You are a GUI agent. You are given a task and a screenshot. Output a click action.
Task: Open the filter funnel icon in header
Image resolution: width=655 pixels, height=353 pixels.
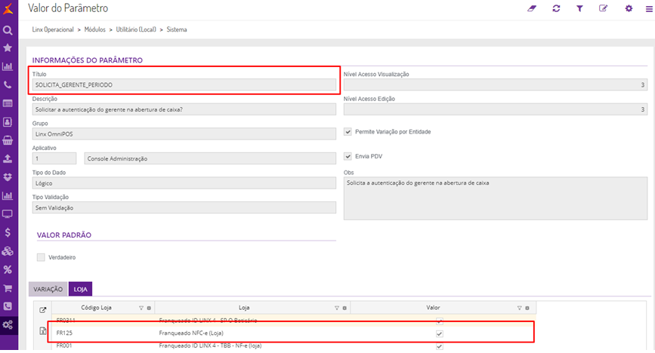(x=579, y=8)
